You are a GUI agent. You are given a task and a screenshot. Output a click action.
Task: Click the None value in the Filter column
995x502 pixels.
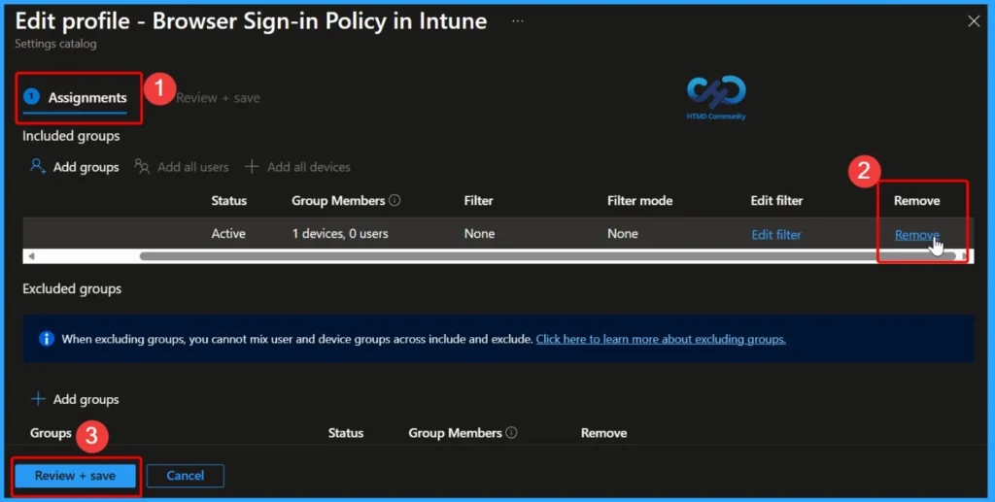[x=479, y=233]
